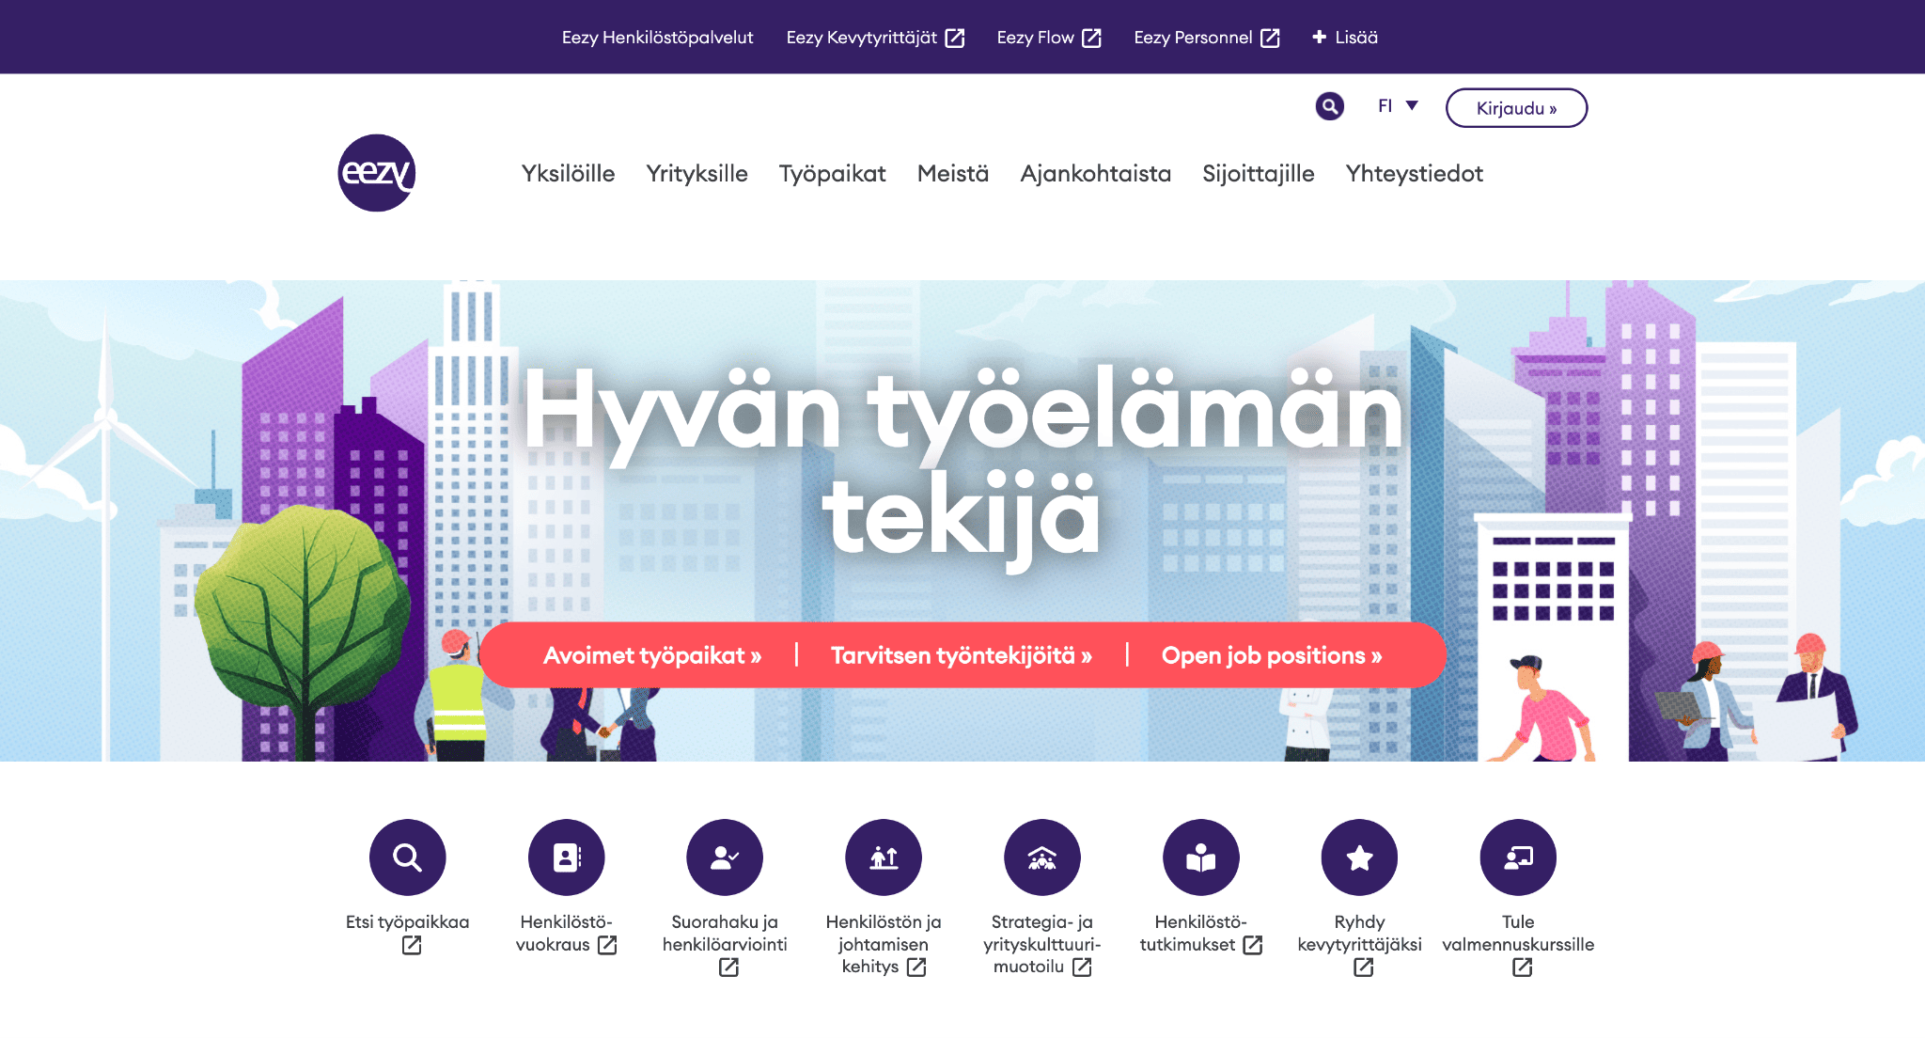The image size is (1925, 1038).
Task: Click external-link icon after yrityskulttuurimuotoilu
Action: [1082, 967]
